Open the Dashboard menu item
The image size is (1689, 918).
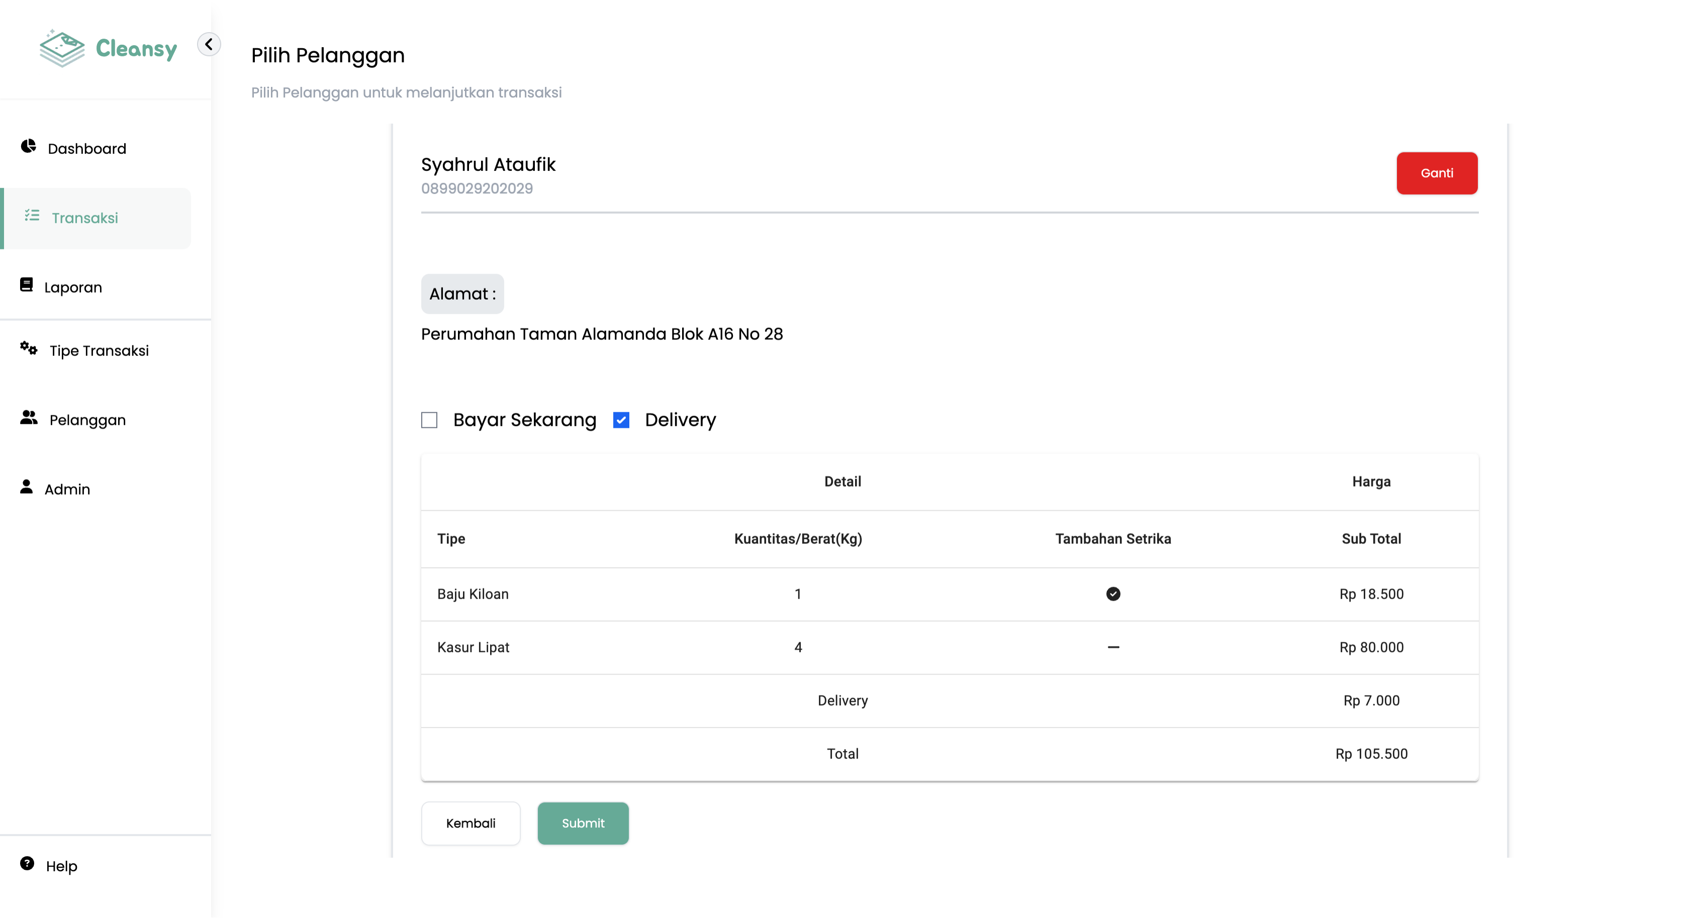[87, 149]
